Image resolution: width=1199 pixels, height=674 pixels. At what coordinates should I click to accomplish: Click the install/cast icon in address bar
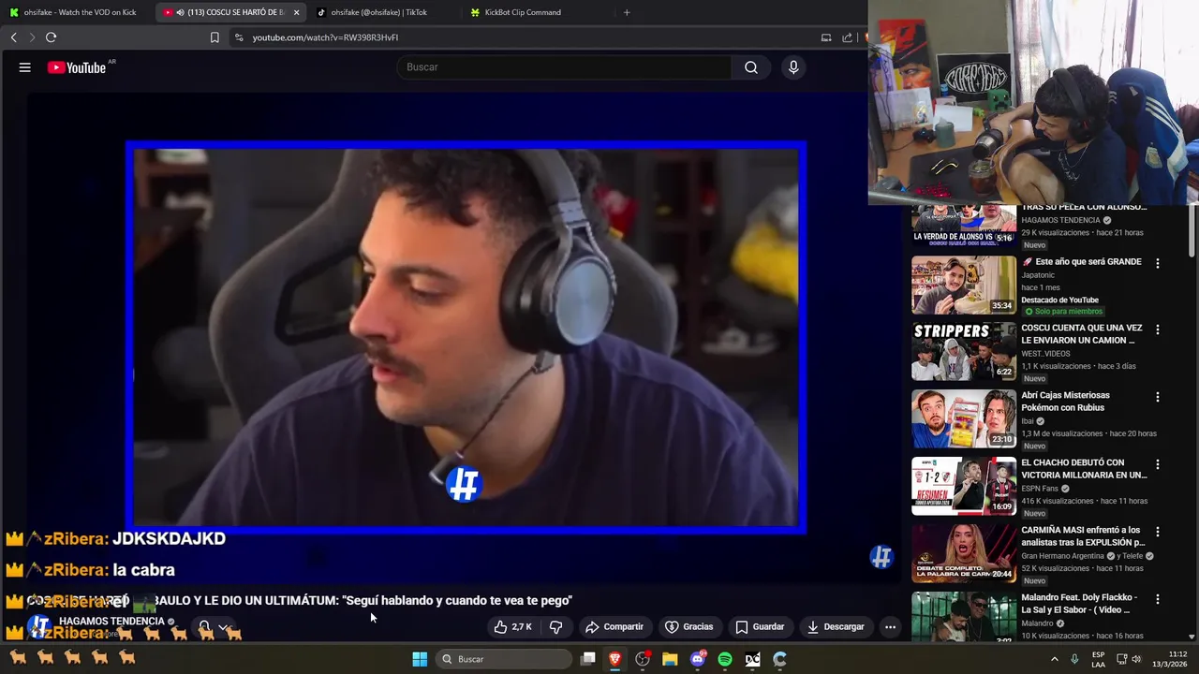pyautogui.click(x=826, y=37)
